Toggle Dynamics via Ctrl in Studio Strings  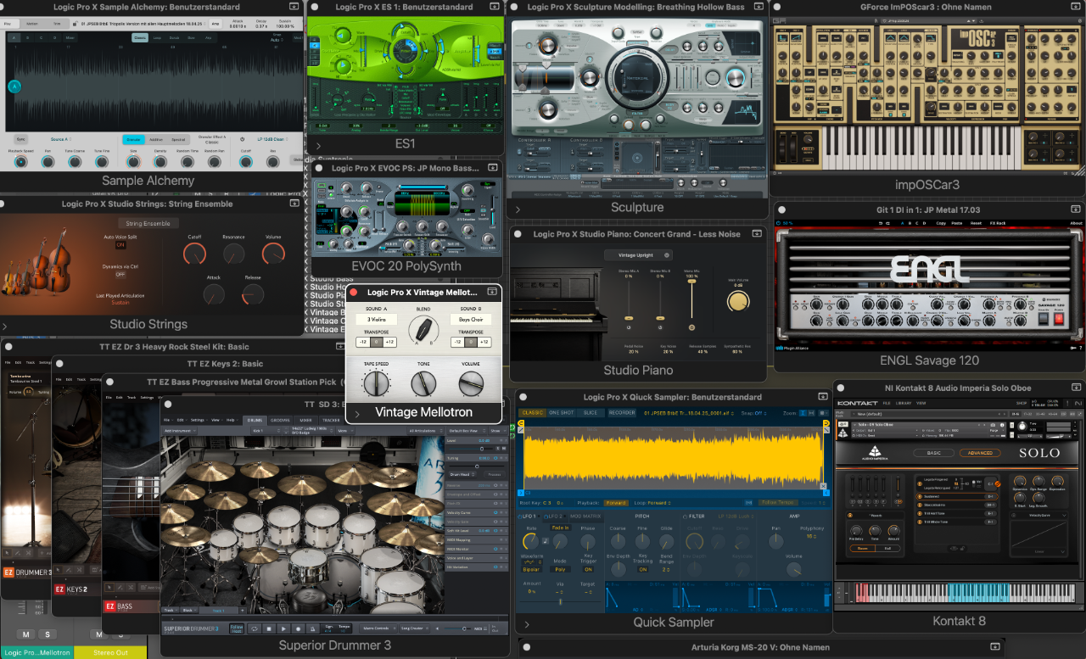click(x=120, y=274)
